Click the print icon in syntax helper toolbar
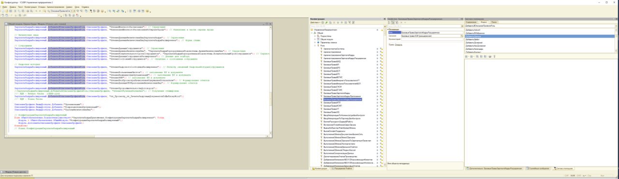Viewport: 619px width, 179px height. pyautogui.click(x=489, y=56)
